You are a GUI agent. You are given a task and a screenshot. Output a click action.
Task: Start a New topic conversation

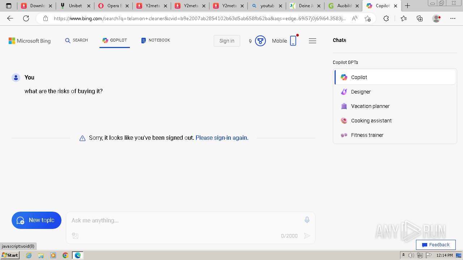[37, 220]
